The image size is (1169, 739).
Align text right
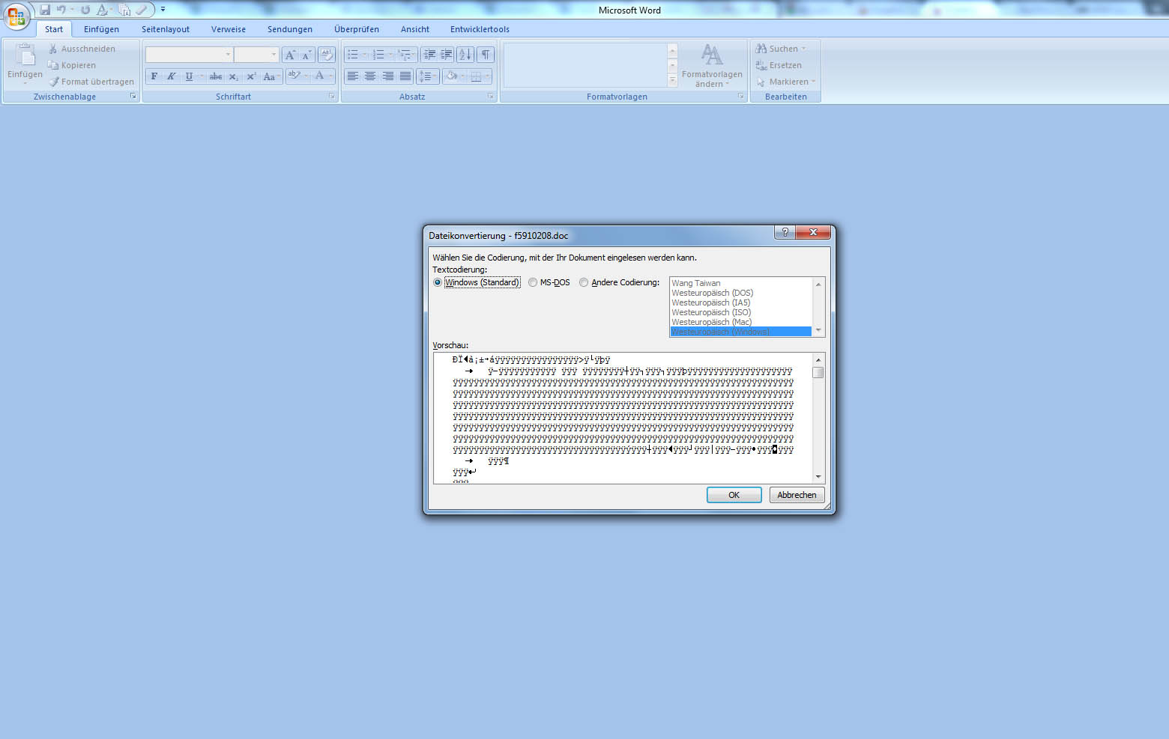coord(388,76)
